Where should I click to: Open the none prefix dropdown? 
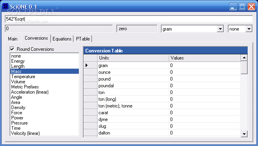[249, 29]
